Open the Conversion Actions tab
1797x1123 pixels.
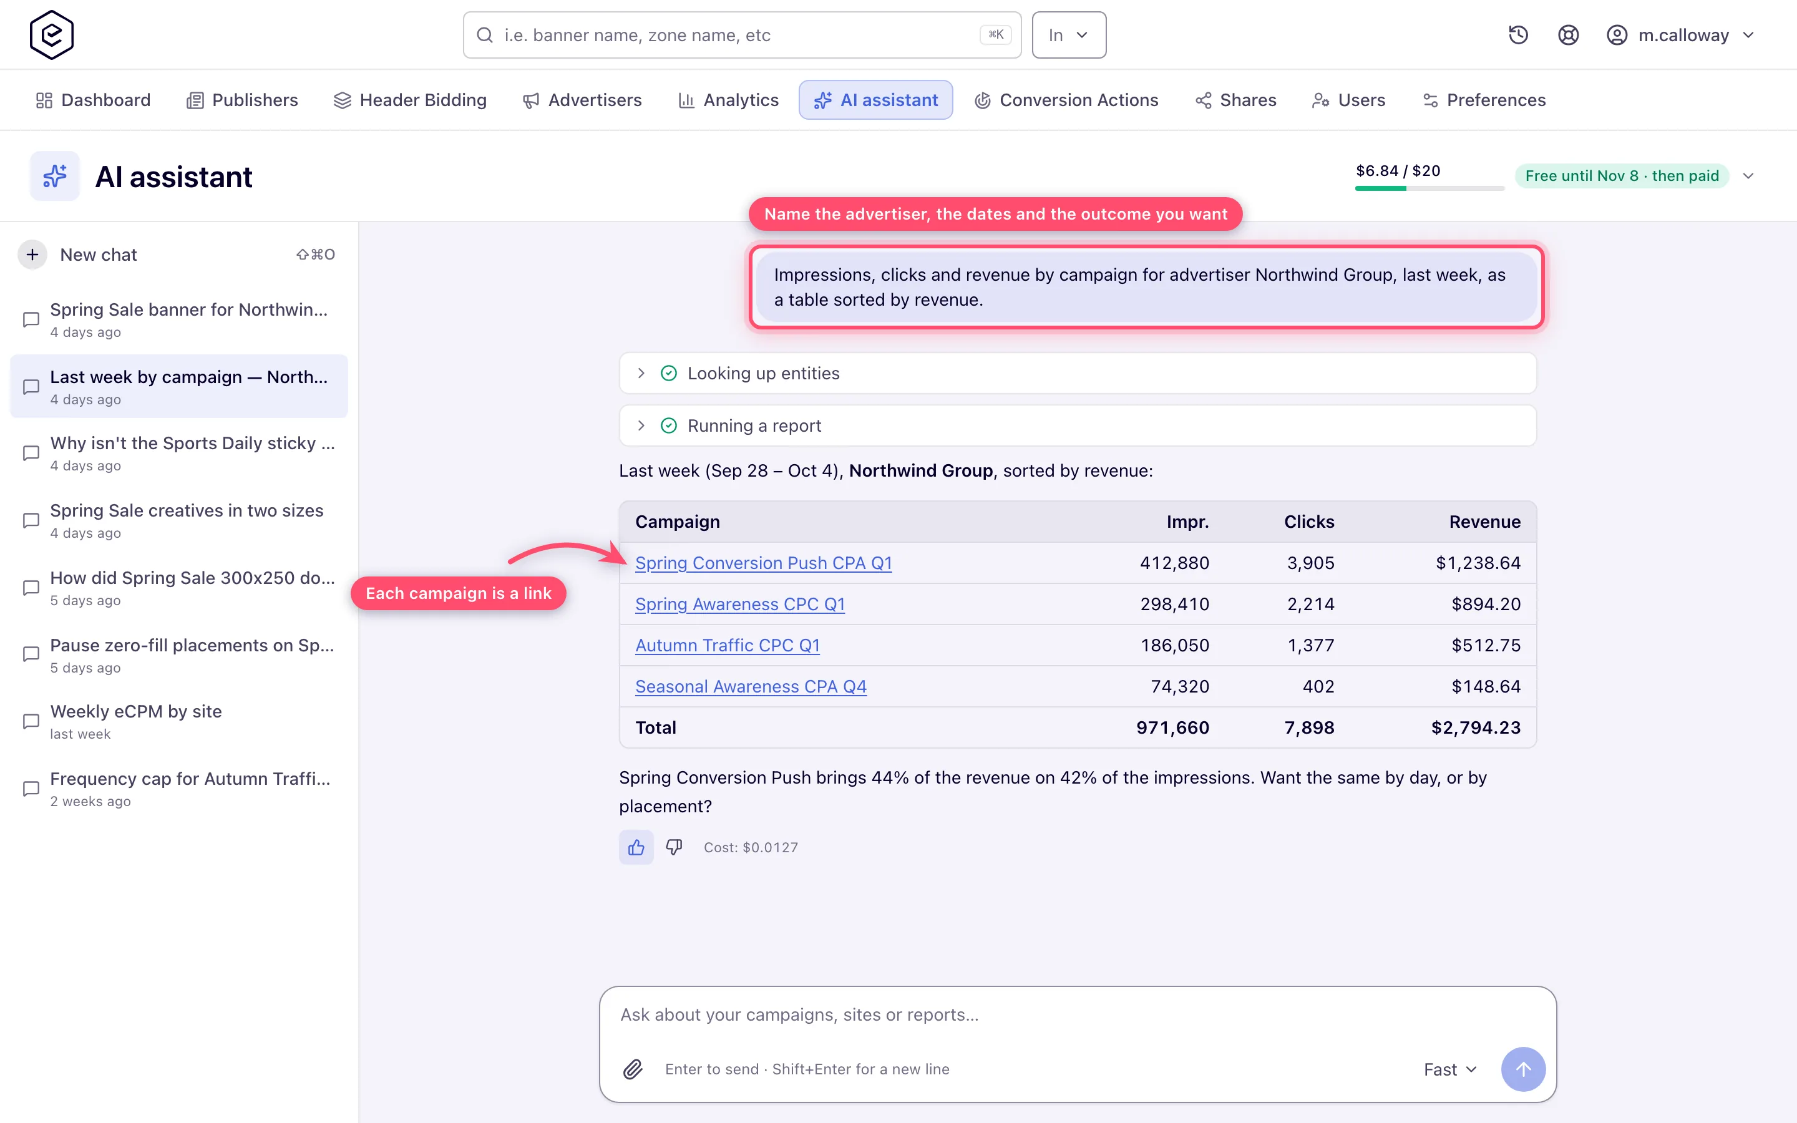[1066, 100]
